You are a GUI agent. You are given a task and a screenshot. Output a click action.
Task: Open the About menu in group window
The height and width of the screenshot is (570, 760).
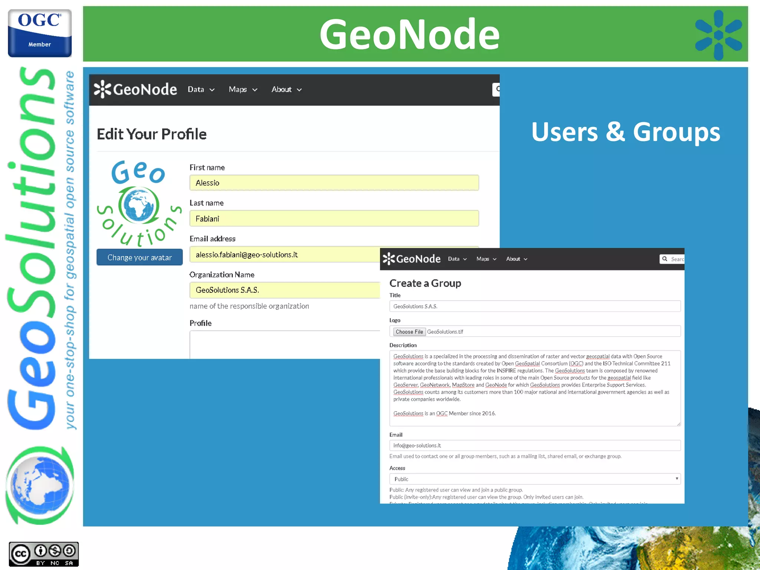tap(517, 259)
